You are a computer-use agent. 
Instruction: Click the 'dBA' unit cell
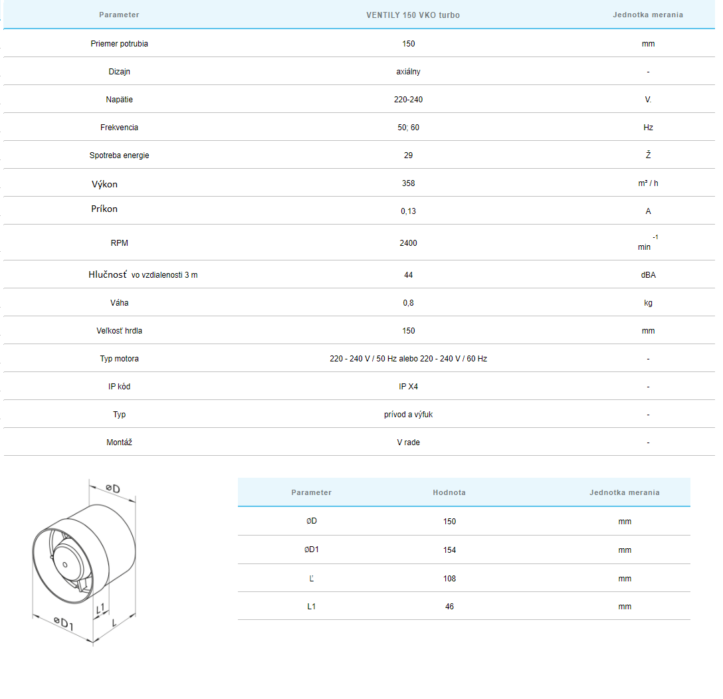[x=648, y=275]
